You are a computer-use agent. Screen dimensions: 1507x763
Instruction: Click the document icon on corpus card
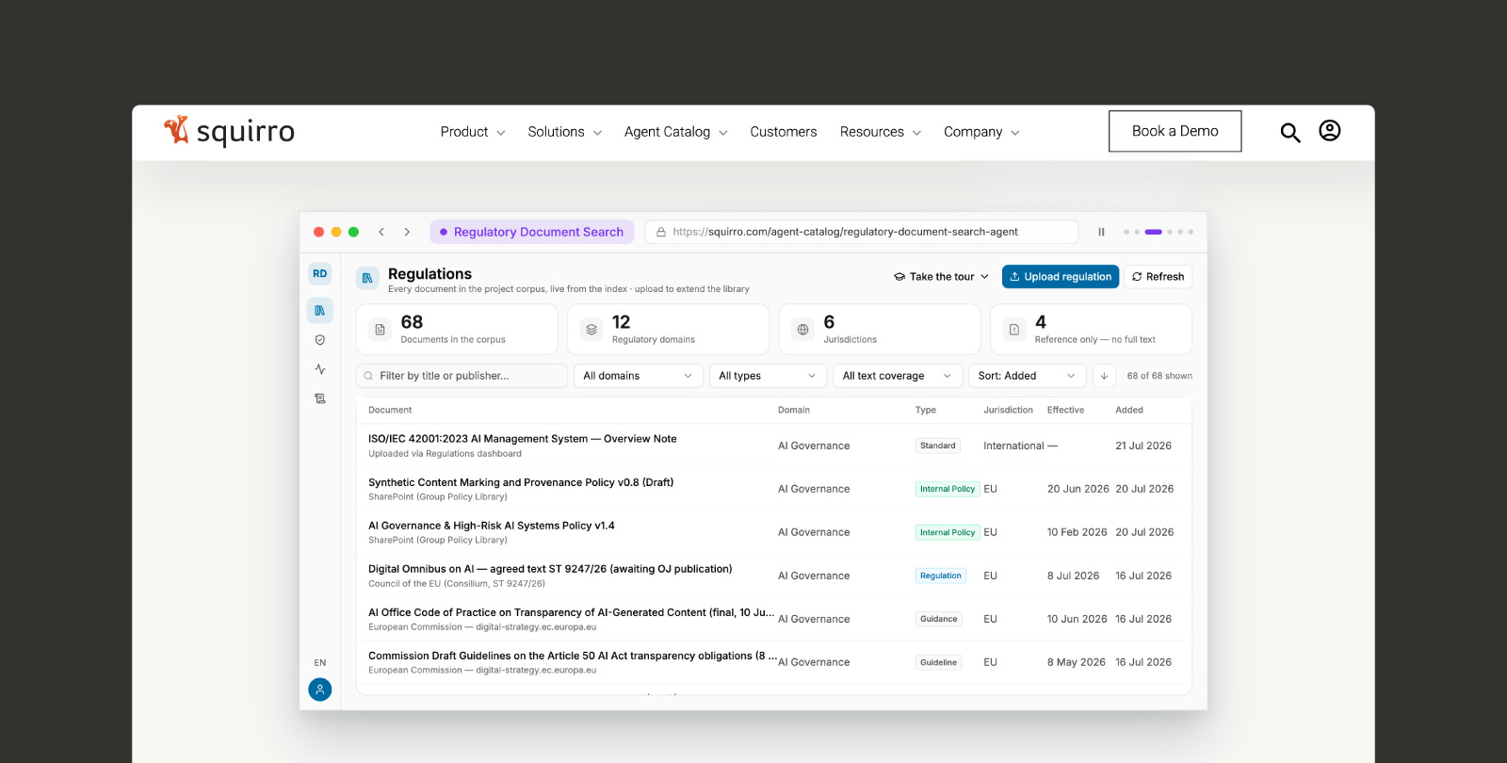(381, 330)
